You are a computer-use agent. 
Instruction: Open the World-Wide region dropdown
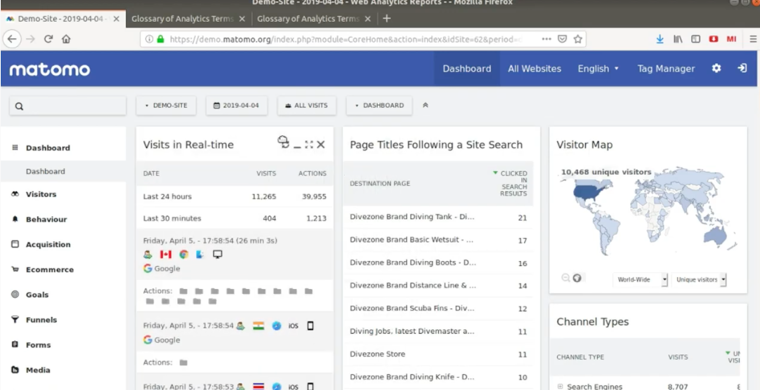pyautogui.click(x=640, y=279)
